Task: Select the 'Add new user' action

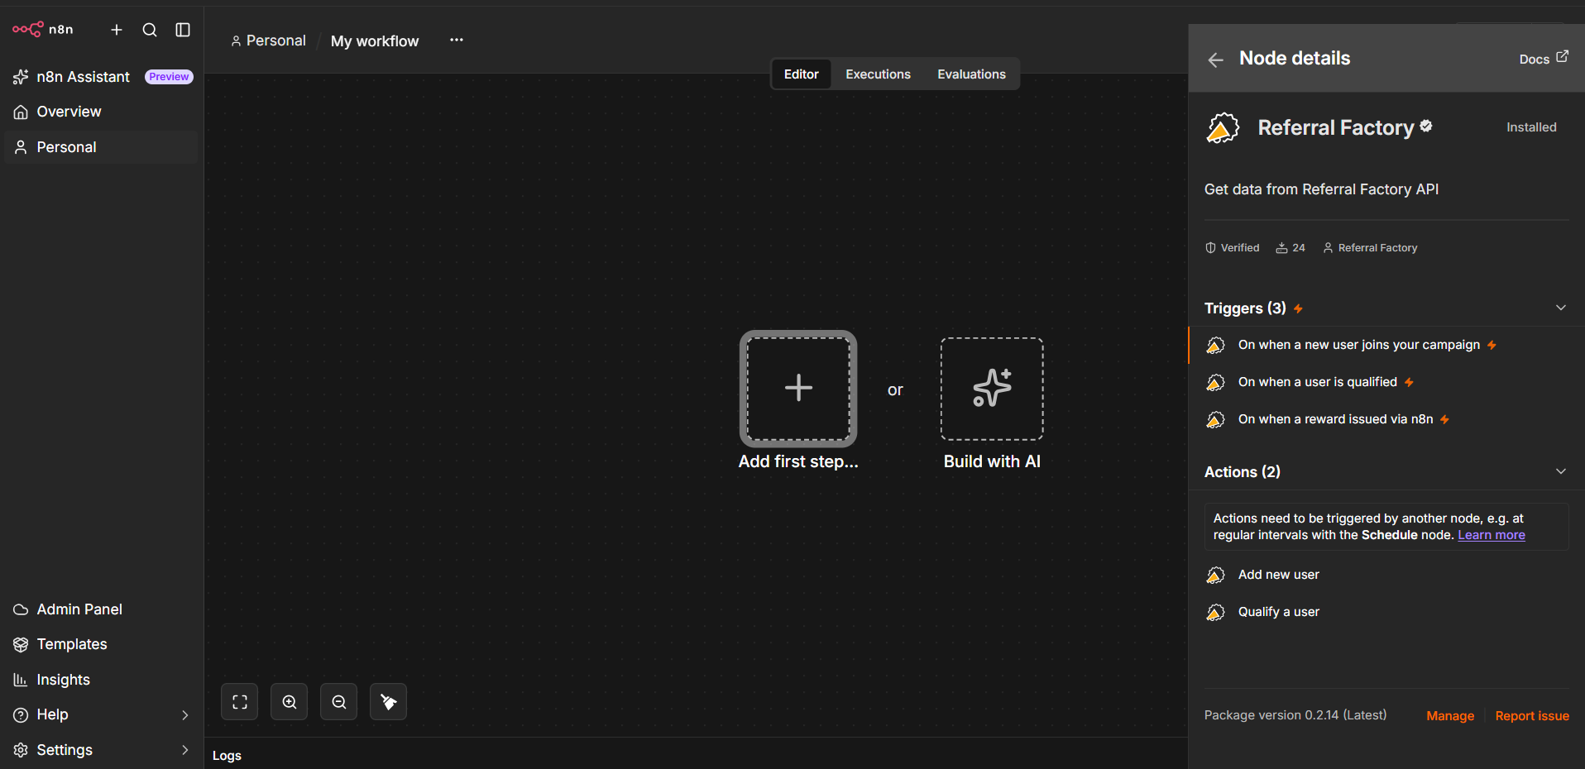Action: [1386, 575]
